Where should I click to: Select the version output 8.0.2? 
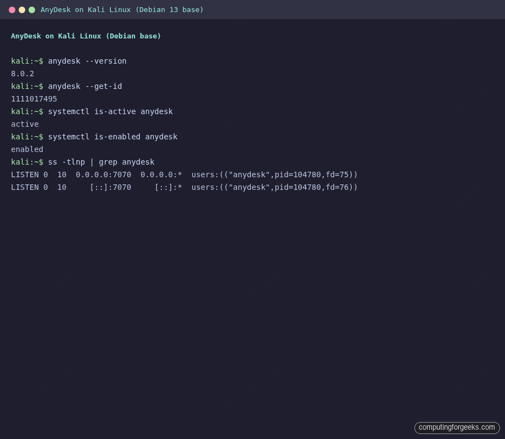pos(22,74)
